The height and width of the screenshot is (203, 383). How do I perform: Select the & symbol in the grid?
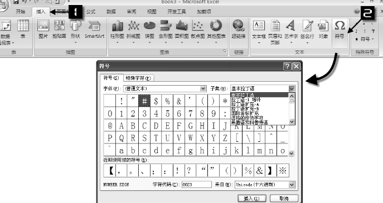click(x=179, y=101)
